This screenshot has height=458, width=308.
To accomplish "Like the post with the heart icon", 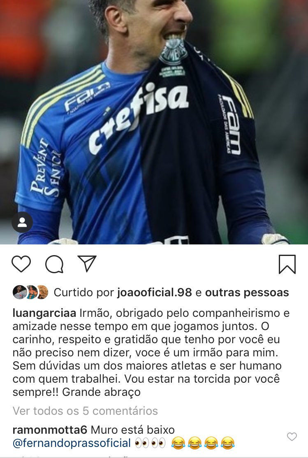I will 21,264.
